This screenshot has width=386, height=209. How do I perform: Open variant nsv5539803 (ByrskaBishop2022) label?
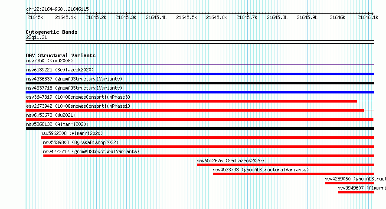pos(81,142)
